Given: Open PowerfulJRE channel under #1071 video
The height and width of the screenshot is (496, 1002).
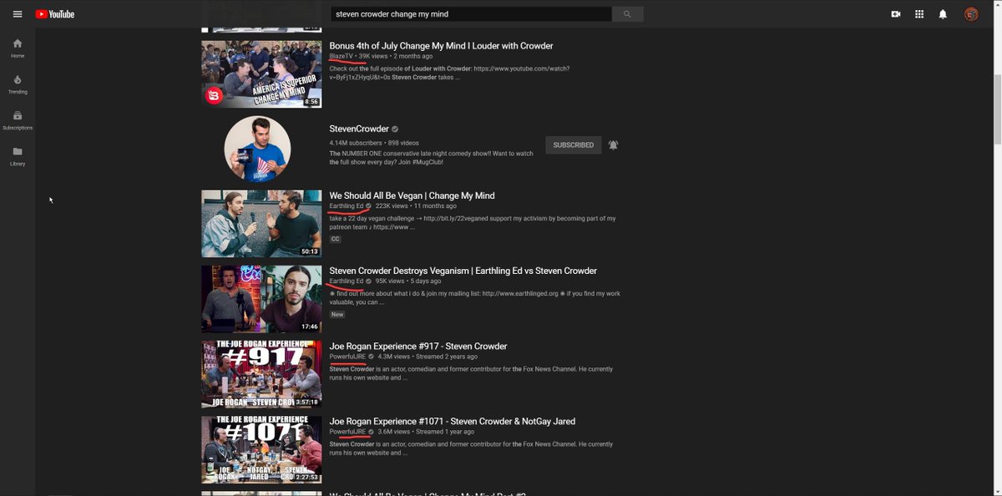Looking at the screenshot, I should (347, 432).
